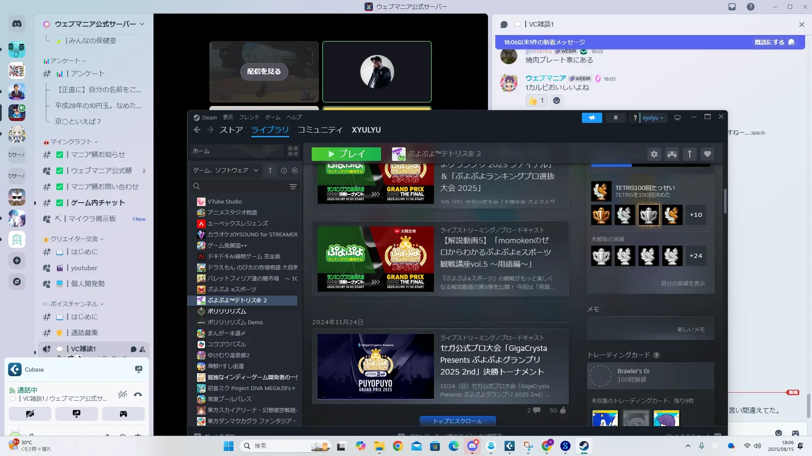
Task: Expand xyulyu account dropdown in Steam
Action: coord(653,118)
